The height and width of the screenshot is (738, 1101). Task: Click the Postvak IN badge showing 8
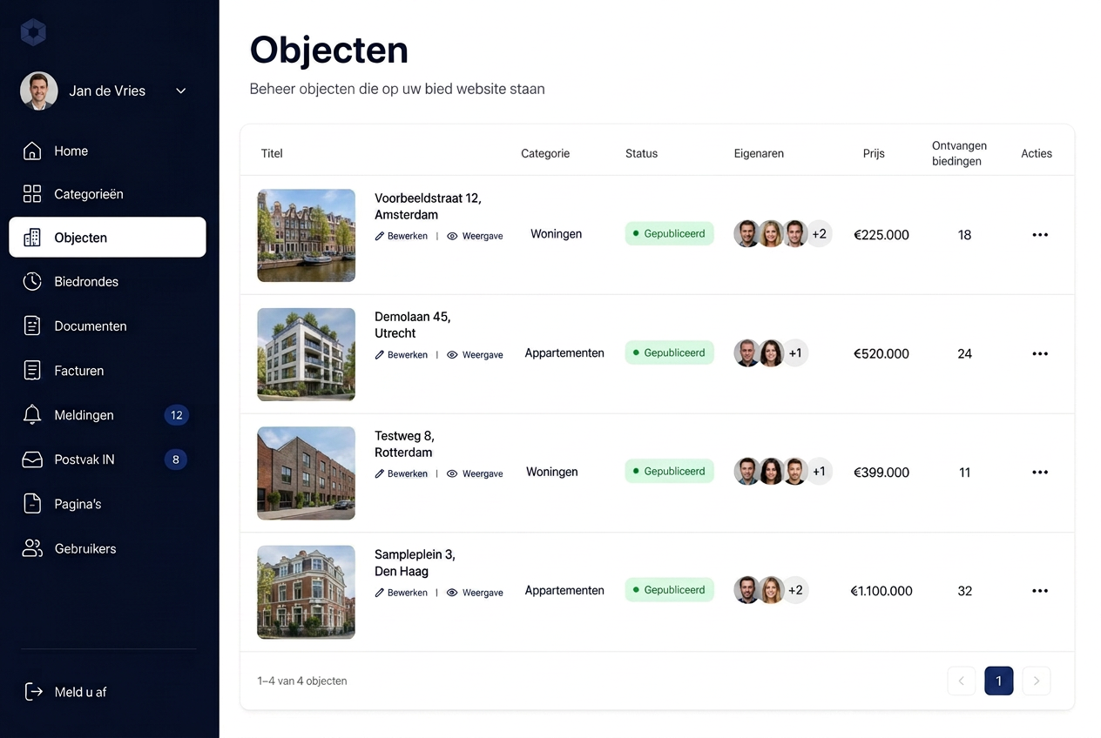click(x=176, y=460)
